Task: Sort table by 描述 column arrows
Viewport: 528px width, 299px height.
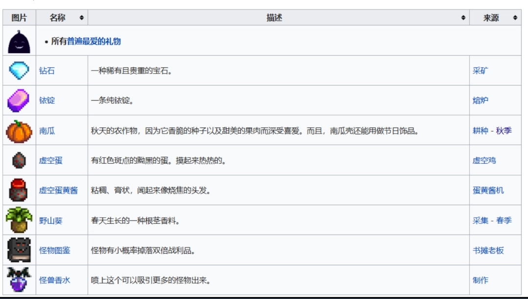Action: 463,18
